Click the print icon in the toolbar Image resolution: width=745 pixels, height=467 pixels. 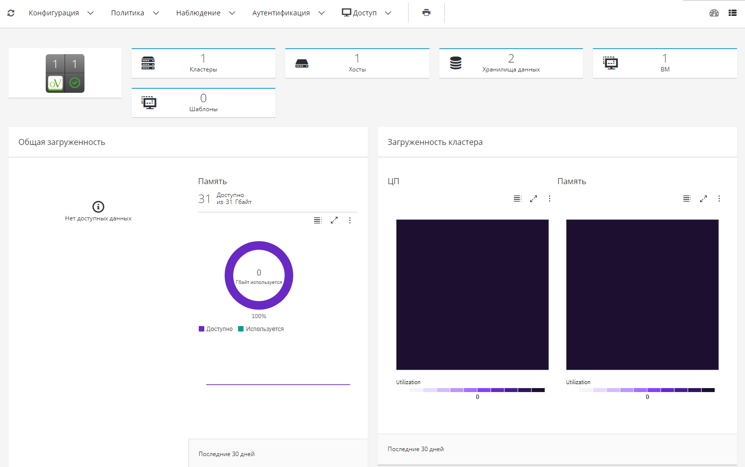[426, 13]
